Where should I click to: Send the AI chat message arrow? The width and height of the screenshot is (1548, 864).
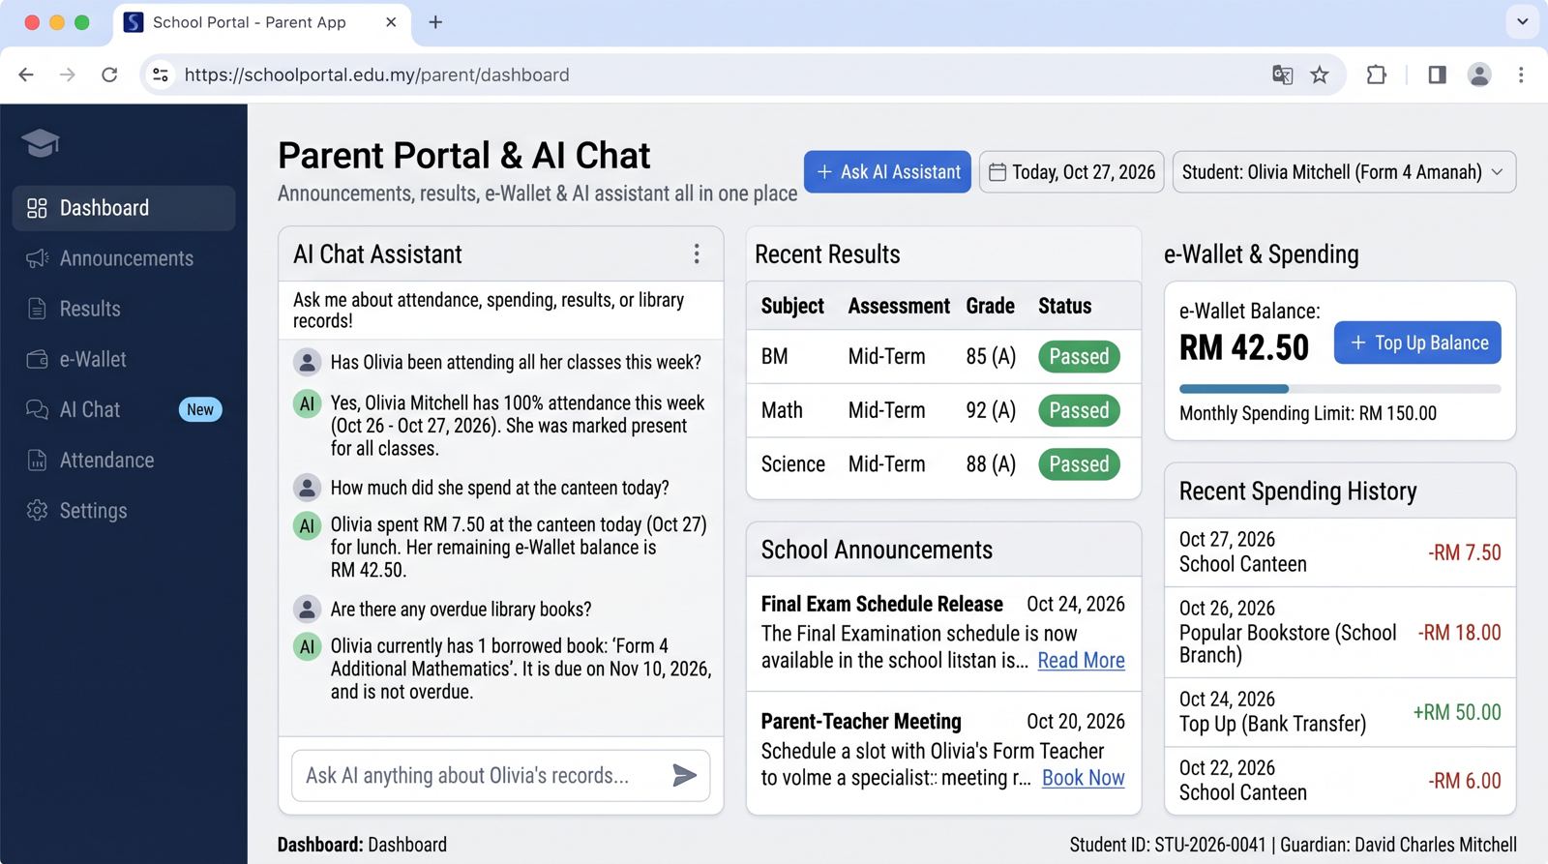685,775
